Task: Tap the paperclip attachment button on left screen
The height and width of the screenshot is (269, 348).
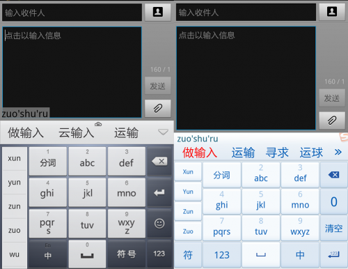Action: click(158, 108)
